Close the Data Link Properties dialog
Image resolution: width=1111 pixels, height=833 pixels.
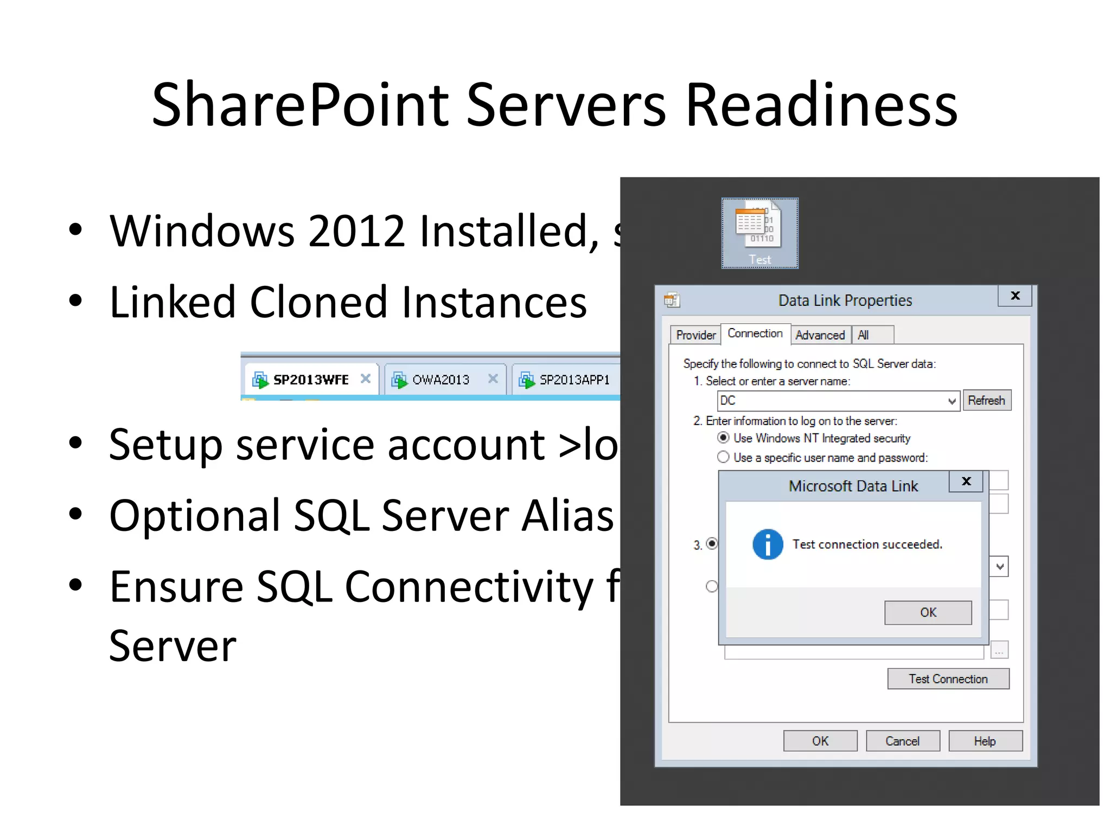point(1015,296)
